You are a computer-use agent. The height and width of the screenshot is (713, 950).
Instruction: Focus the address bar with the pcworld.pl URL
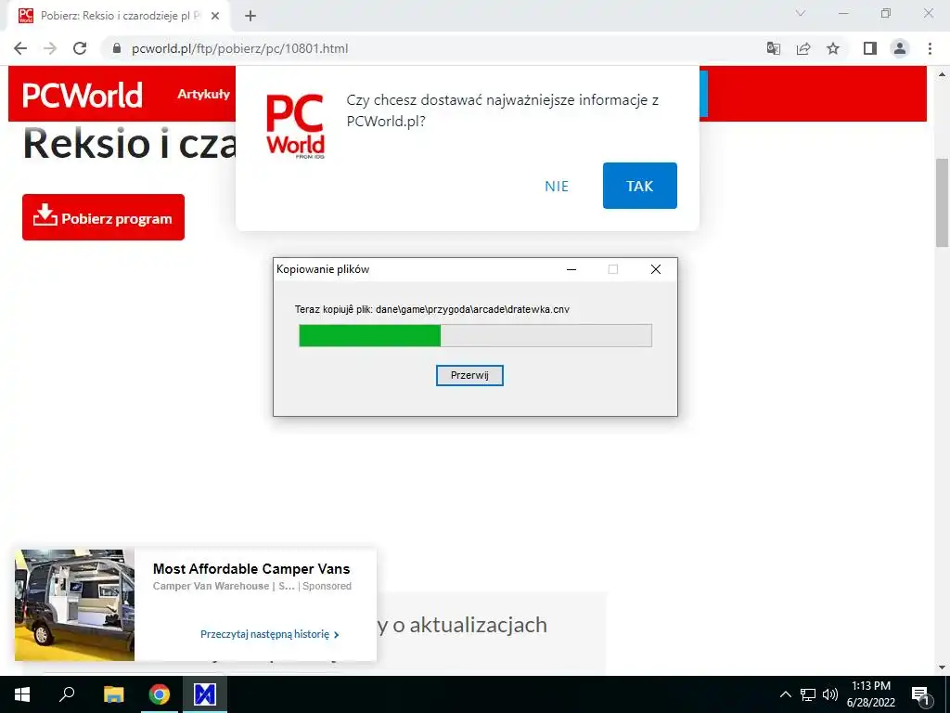pyautogui.click(x=424, y=48)
